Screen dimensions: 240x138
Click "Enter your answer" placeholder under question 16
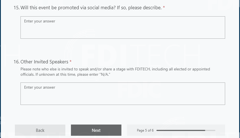coord(40,87)
